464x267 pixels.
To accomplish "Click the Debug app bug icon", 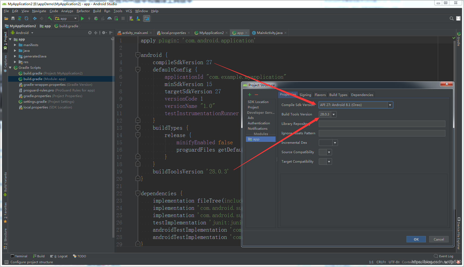I will coord(96,19).
